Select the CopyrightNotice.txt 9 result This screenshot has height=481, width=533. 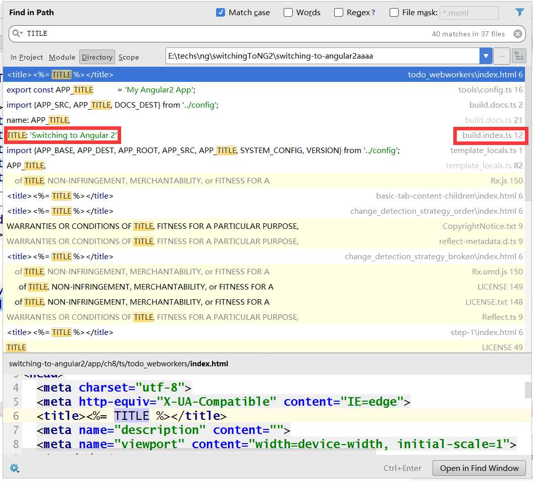pos(264,226)
